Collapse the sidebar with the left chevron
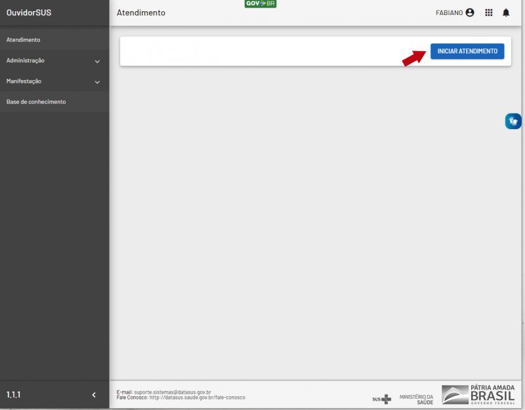 pyautogui.click(x=94, y=395)
